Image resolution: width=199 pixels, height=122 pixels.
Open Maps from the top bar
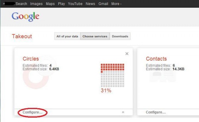[x=50, y=4]
